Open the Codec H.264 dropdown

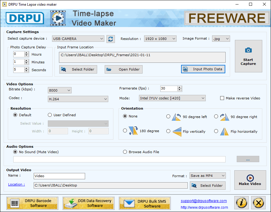[x=78, y=99]
